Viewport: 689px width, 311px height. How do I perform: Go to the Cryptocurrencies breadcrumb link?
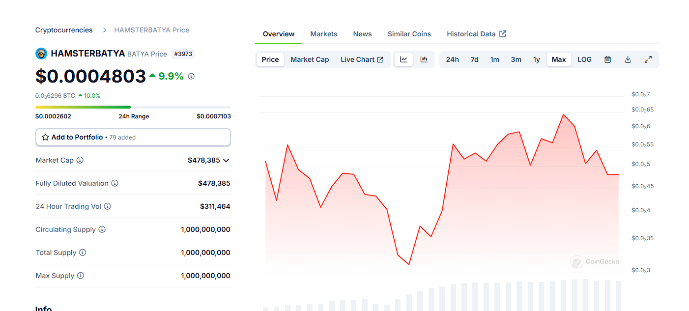click(x=64, y=30)
